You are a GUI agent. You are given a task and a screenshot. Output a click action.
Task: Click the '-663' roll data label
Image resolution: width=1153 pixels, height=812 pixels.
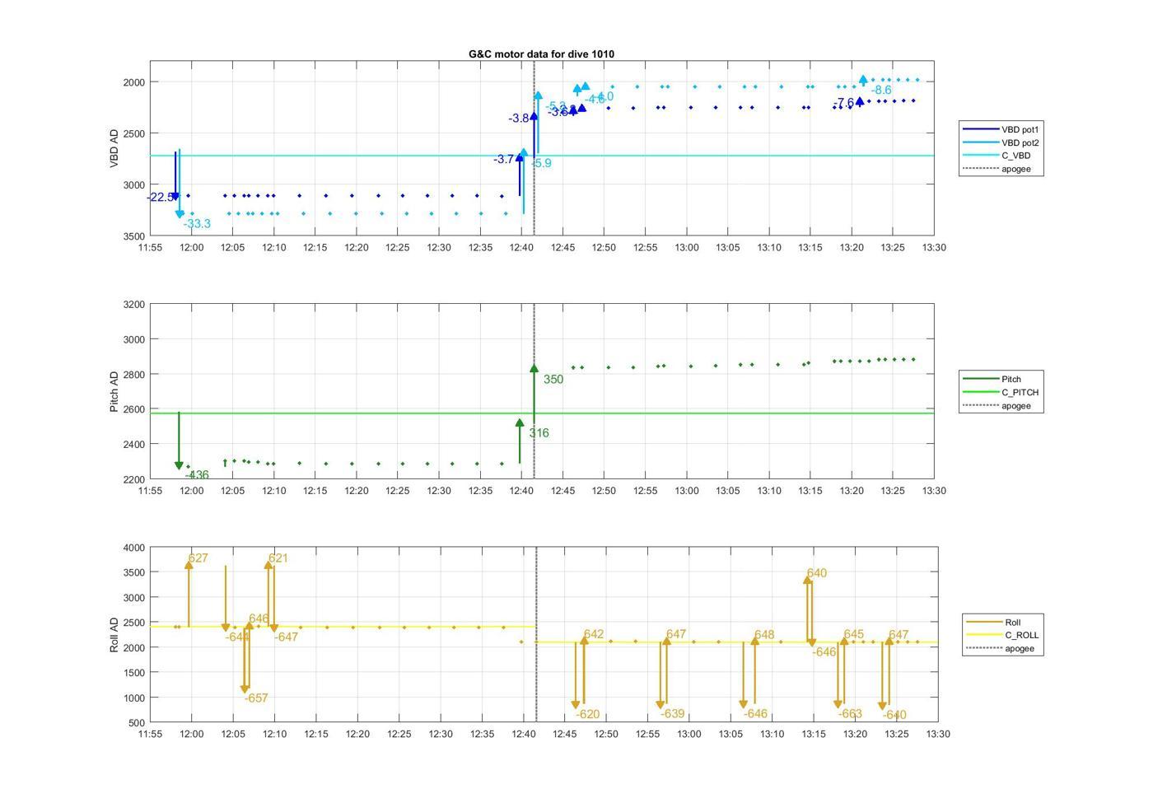coord(850,714)
